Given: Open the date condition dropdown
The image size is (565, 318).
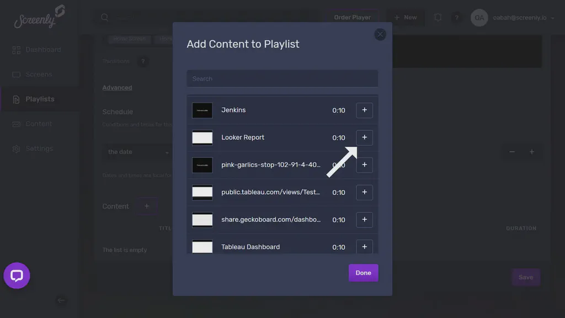Looking at the screenshot, I should 136,151.
